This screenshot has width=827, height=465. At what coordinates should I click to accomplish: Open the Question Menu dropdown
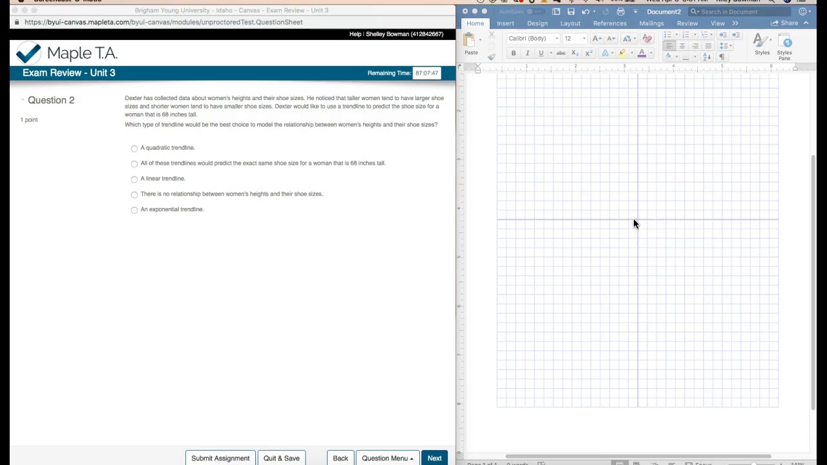[x=388, y=458]
